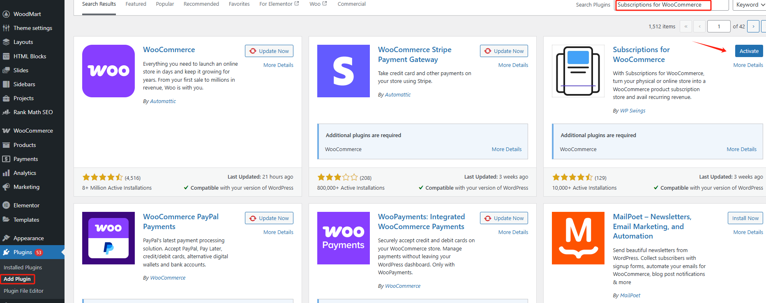The width and height of the screenshot is (766, 303).
Task: Click the WooCommerce plugin logo icon
Action: pyautogui.click(x=108, y=71)
